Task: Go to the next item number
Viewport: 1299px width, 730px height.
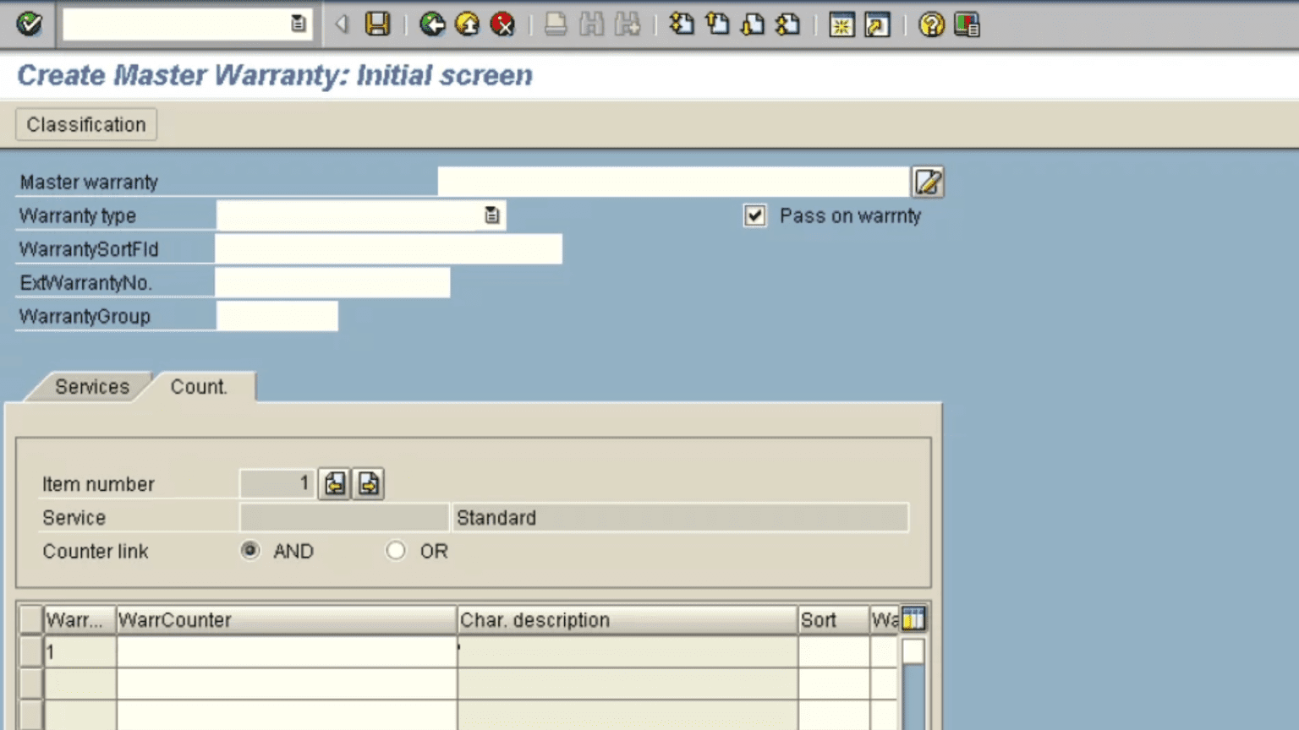Action: click(x=369, y=483)
